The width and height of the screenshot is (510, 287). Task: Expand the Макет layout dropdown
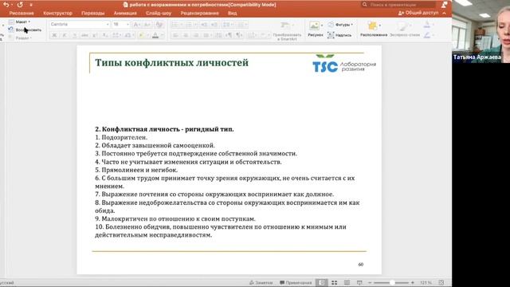click(x=20, y=22)
